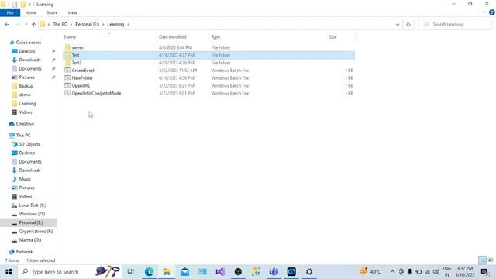
Task: Open volume control in tray
Action: click(x=436, y=272)
